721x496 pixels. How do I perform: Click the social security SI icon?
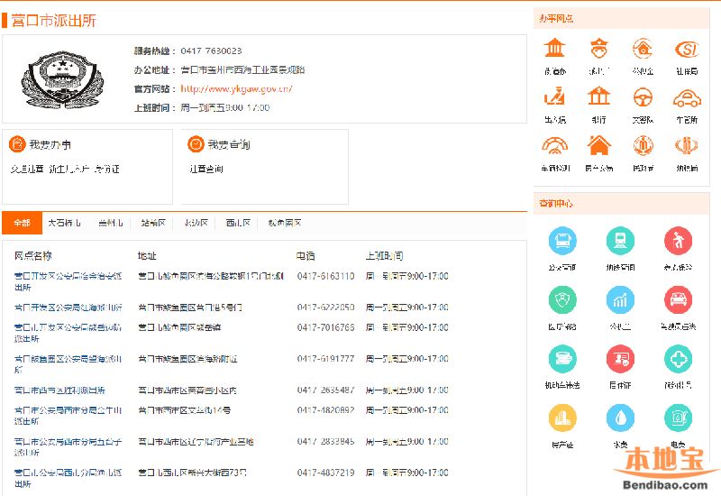[687, 49]
